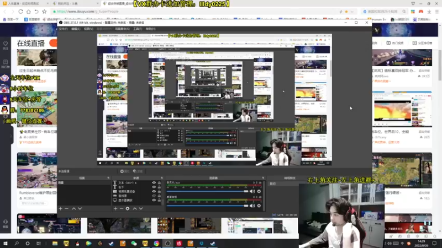Open source properties via the Sources gear icon

coord(128,209)
